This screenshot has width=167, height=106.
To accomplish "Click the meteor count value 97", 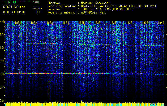I will 38,12.
